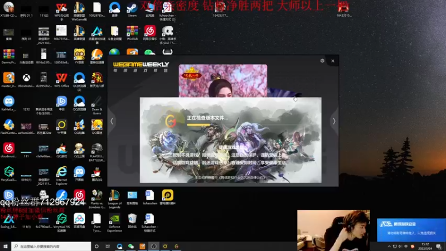
Task: Switch to WeGame G icon on taskbar
Action: (x=176, y=246)
